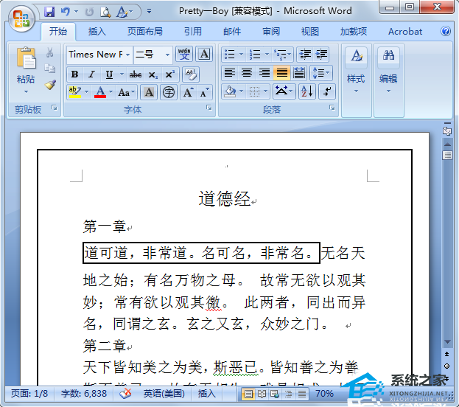459x407 pixels.
Task: Sort text A to Z
Action: click(x=307, y=91)
